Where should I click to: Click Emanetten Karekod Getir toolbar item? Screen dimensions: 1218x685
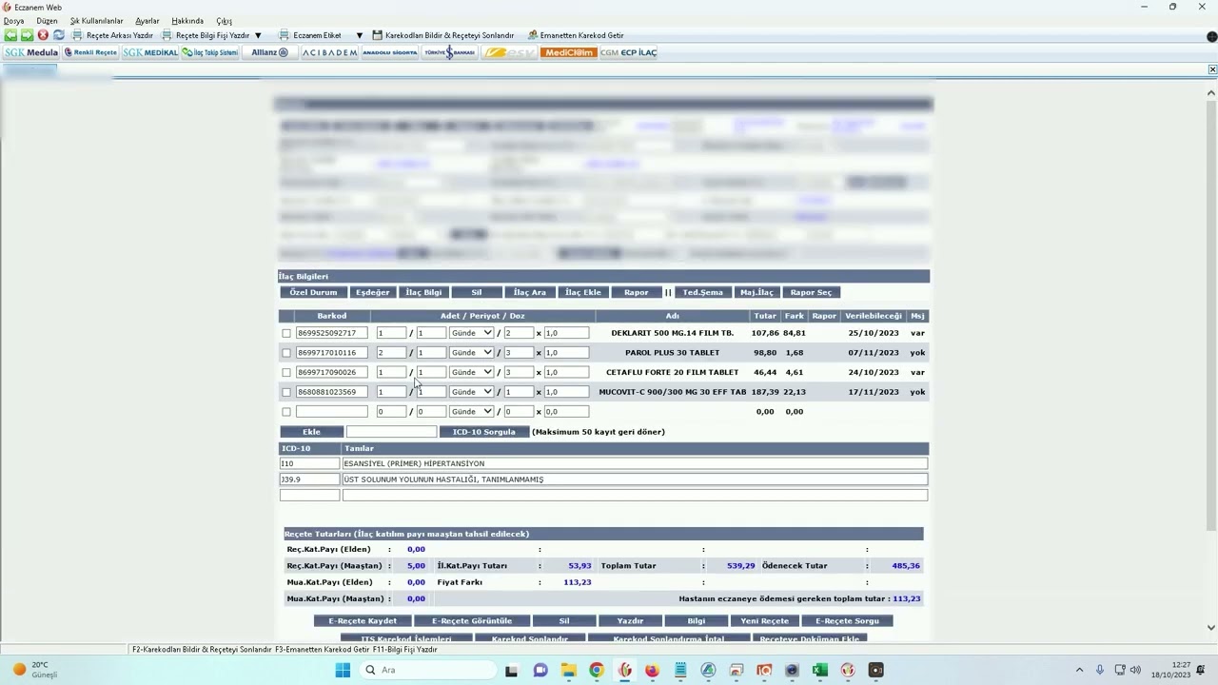(x=576, y=35)
